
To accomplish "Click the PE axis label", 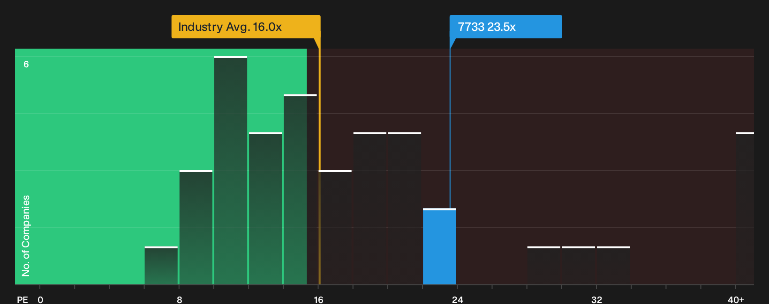I will coord(23,299).
